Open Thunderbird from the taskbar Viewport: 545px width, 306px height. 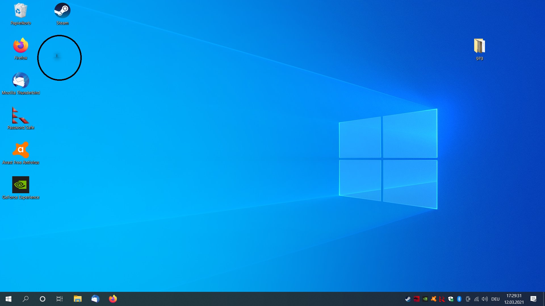(95, 299)
